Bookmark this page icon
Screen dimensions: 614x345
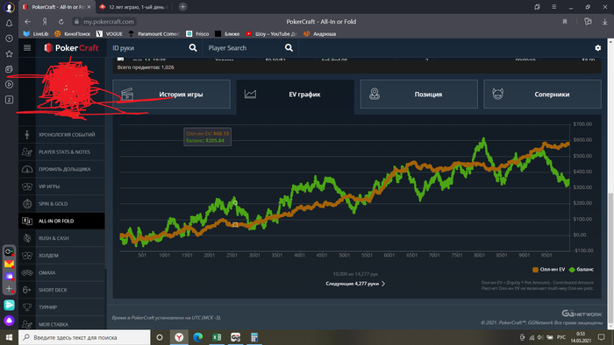click(565, 22)
